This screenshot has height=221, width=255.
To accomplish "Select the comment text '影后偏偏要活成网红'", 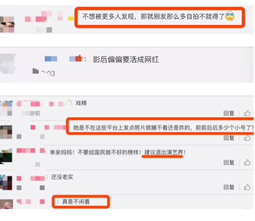I will pos(126,59).
